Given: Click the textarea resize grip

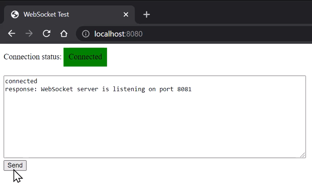Looking at the screenshot, I should 303,155.
